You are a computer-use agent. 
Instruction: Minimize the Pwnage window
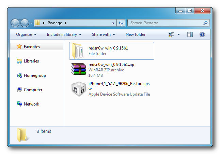tap(180, 11)
